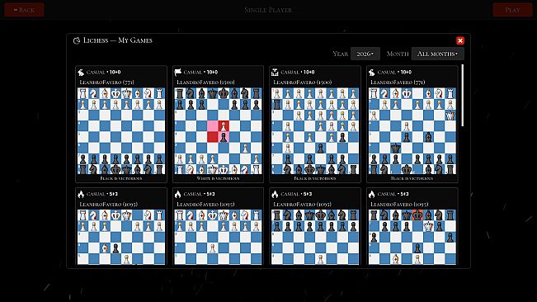Open the horde board thumbnail full of white pawns
The image size is (537, 302).
[315, 131]
